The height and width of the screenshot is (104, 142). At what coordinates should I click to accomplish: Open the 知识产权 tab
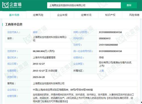pyautogui.click(x=110, y=15)
